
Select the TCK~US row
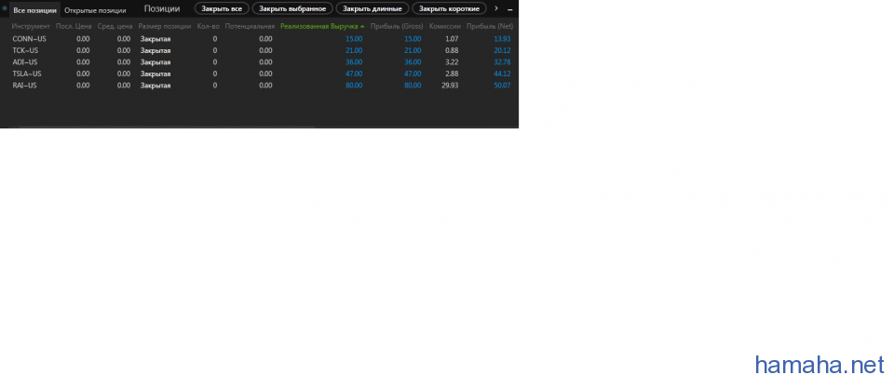point(260,50)
